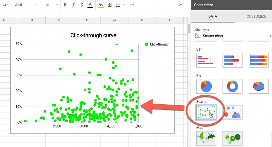Screen dimensions: 272x147
Task: Click the Map section heading
Action: pyautogui.click(x=200, y=128)
